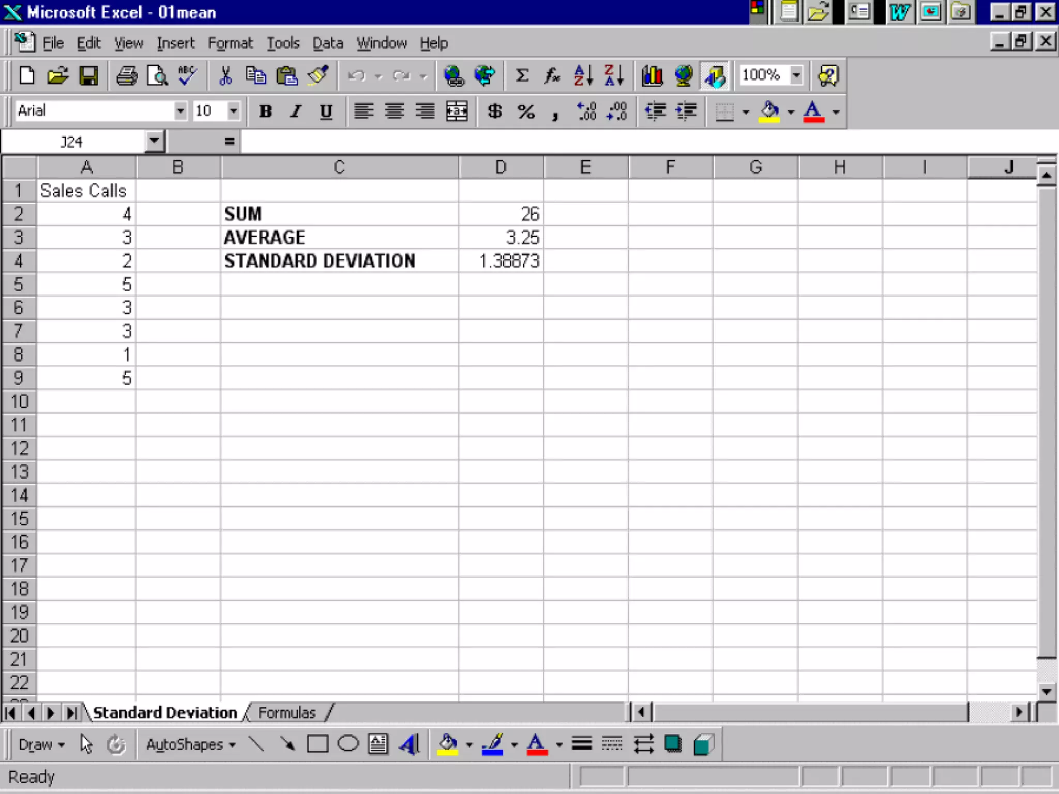Switch to the Formulas sheet tab

click(286, 713)
